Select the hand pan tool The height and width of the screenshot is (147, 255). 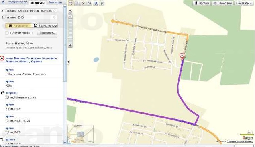point(71,3)
